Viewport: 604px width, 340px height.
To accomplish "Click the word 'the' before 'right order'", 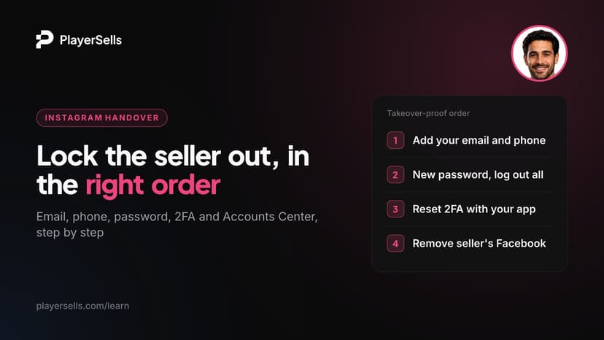I will (x=58, y=185).
